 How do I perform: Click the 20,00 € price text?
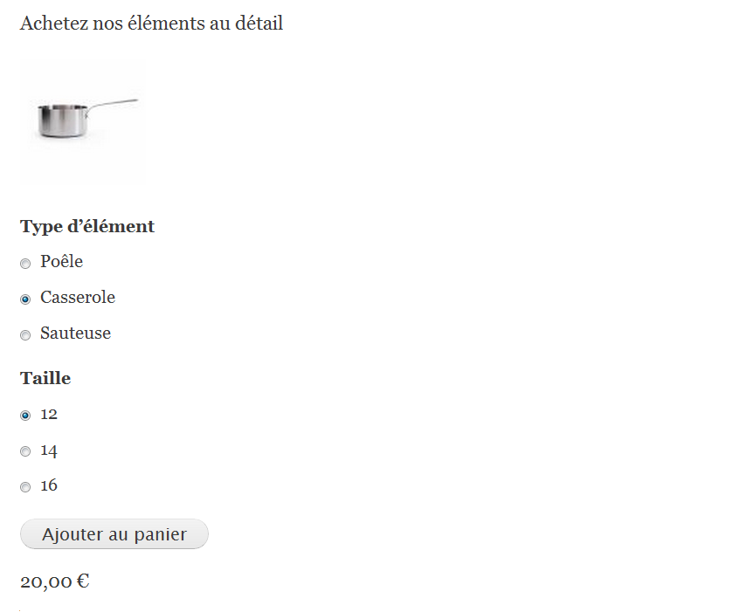click(54, 581)
